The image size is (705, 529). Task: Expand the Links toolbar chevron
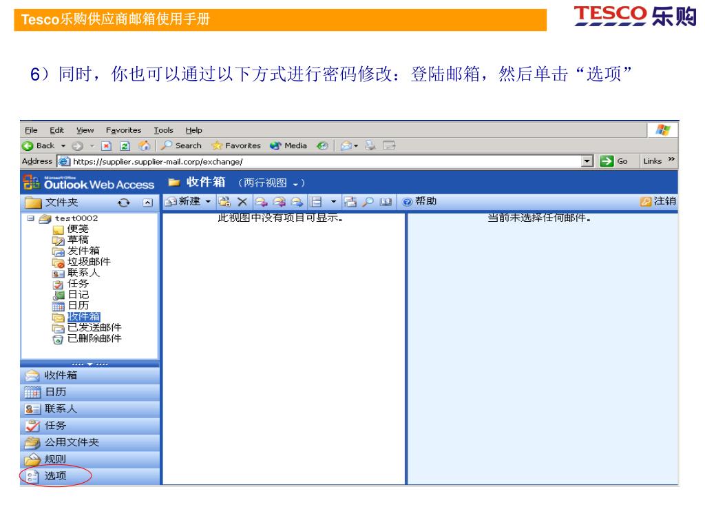pos(672,159)
